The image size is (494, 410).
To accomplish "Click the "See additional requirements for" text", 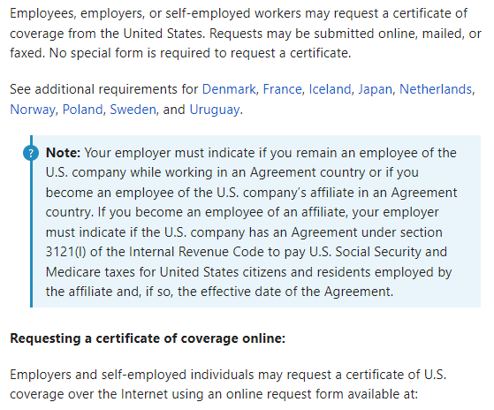I will coord(104,89).
